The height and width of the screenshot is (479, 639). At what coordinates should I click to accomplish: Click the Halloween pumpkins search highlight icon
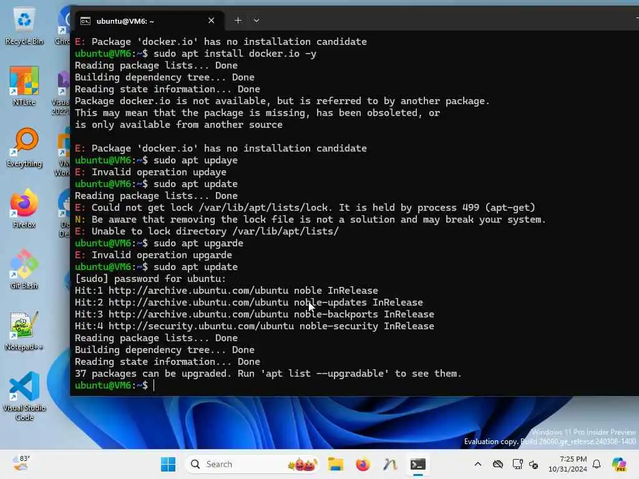tap(302, 464)
